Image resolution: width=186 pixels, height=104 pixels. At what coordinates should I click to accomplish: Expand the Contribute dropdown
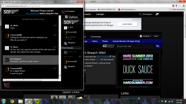click(146, 36)
